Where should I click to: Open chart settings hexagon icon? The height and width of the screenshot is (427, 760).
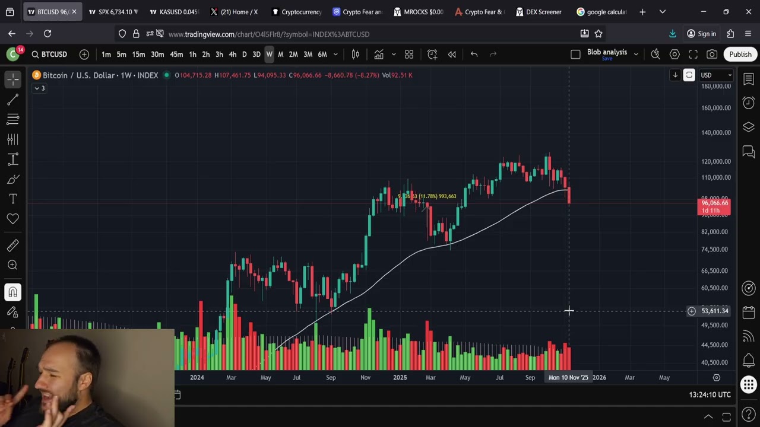[x=674, y=55]
